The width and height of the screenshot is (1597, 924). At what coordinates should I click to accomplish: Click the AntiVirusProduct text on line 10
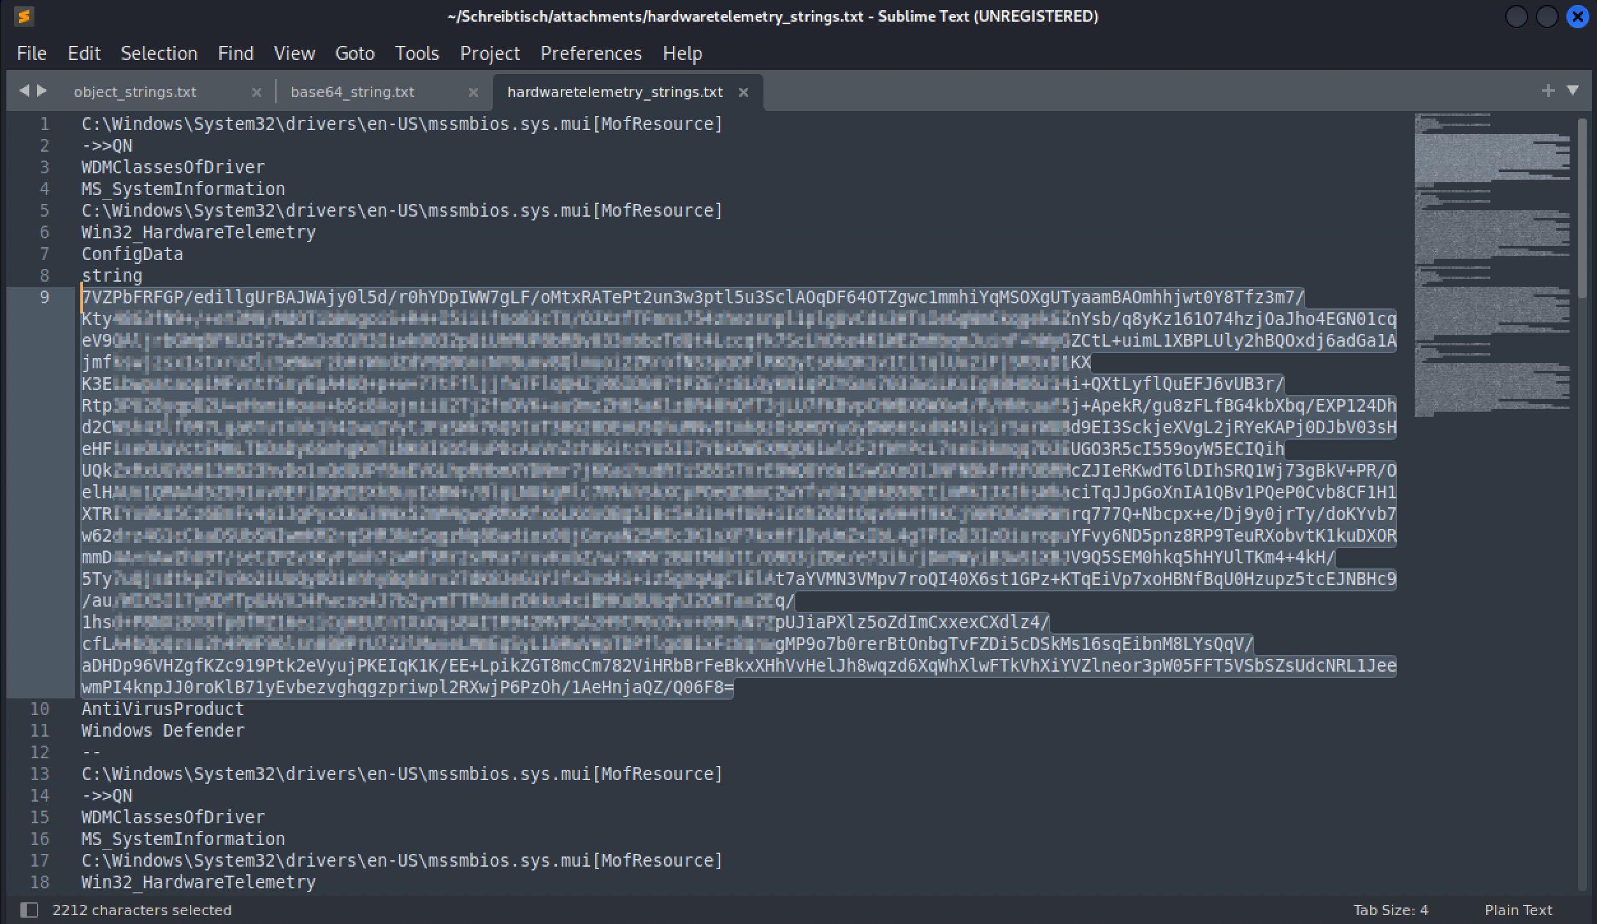pos(163,709)
